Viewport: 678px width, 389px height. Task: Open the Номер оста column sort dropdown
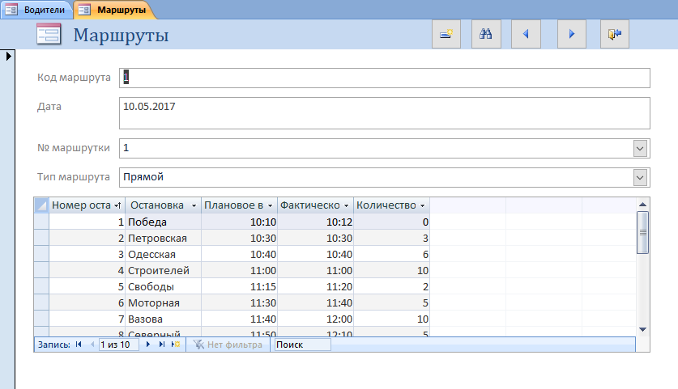pyautogui.click(x=117, y=205)
